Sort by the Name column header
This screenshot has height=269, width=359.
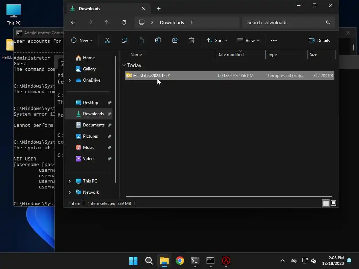click(136, 55)
